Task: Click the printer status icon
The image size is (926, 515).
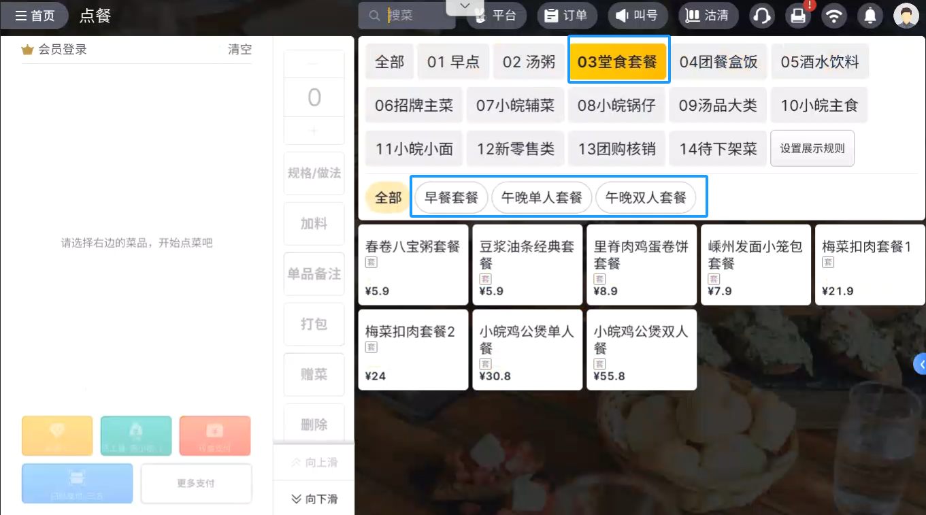Action: click(x=799, y=16)
